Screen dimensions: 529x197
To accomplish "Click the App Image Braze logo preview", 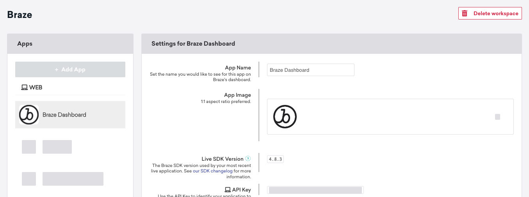I will click(x=285, y=117).
